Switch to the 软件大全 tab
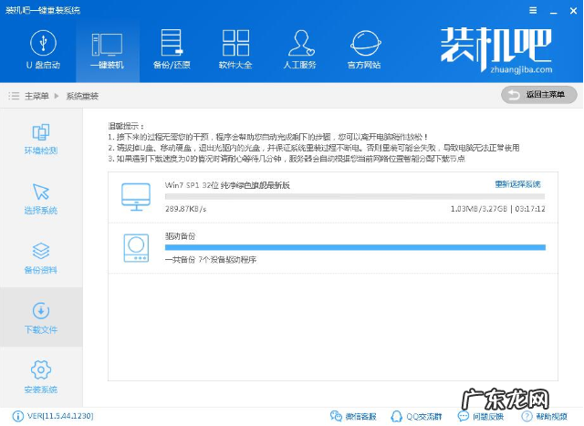The height and width of the screenshot is (426, 584). [235, 50]
